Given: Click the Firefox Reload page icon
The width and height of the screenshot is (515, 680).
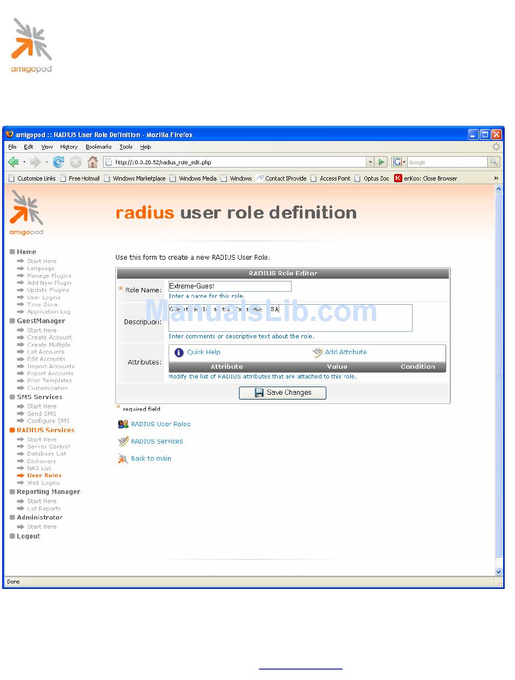Looking at the screenshot, I should 59,162.
